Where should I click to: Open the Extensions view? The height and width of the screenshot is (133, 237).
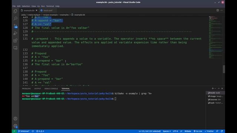(15, 41)
